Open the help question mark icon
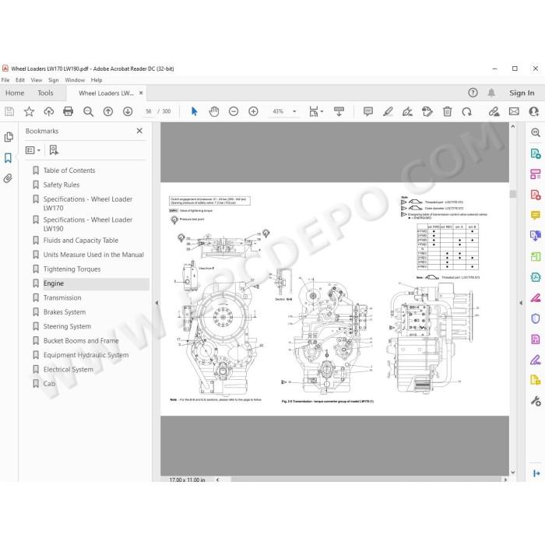Viewport: 545px width, 545px height. point(473,93)
